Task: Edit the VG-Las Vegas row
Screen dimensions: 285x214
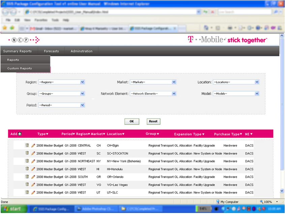Action: (x=33, y=185)
